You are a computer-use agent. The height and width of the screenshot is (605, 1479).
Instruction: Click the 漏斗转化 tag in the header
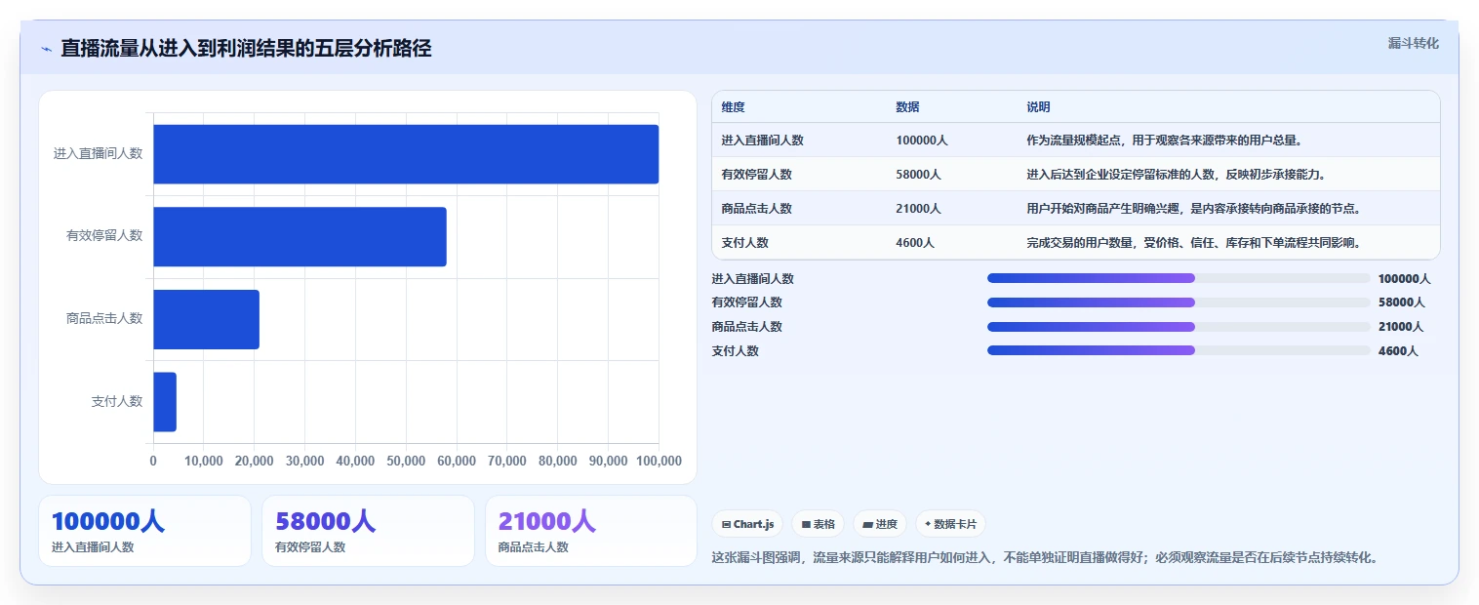coord(1413,43)
